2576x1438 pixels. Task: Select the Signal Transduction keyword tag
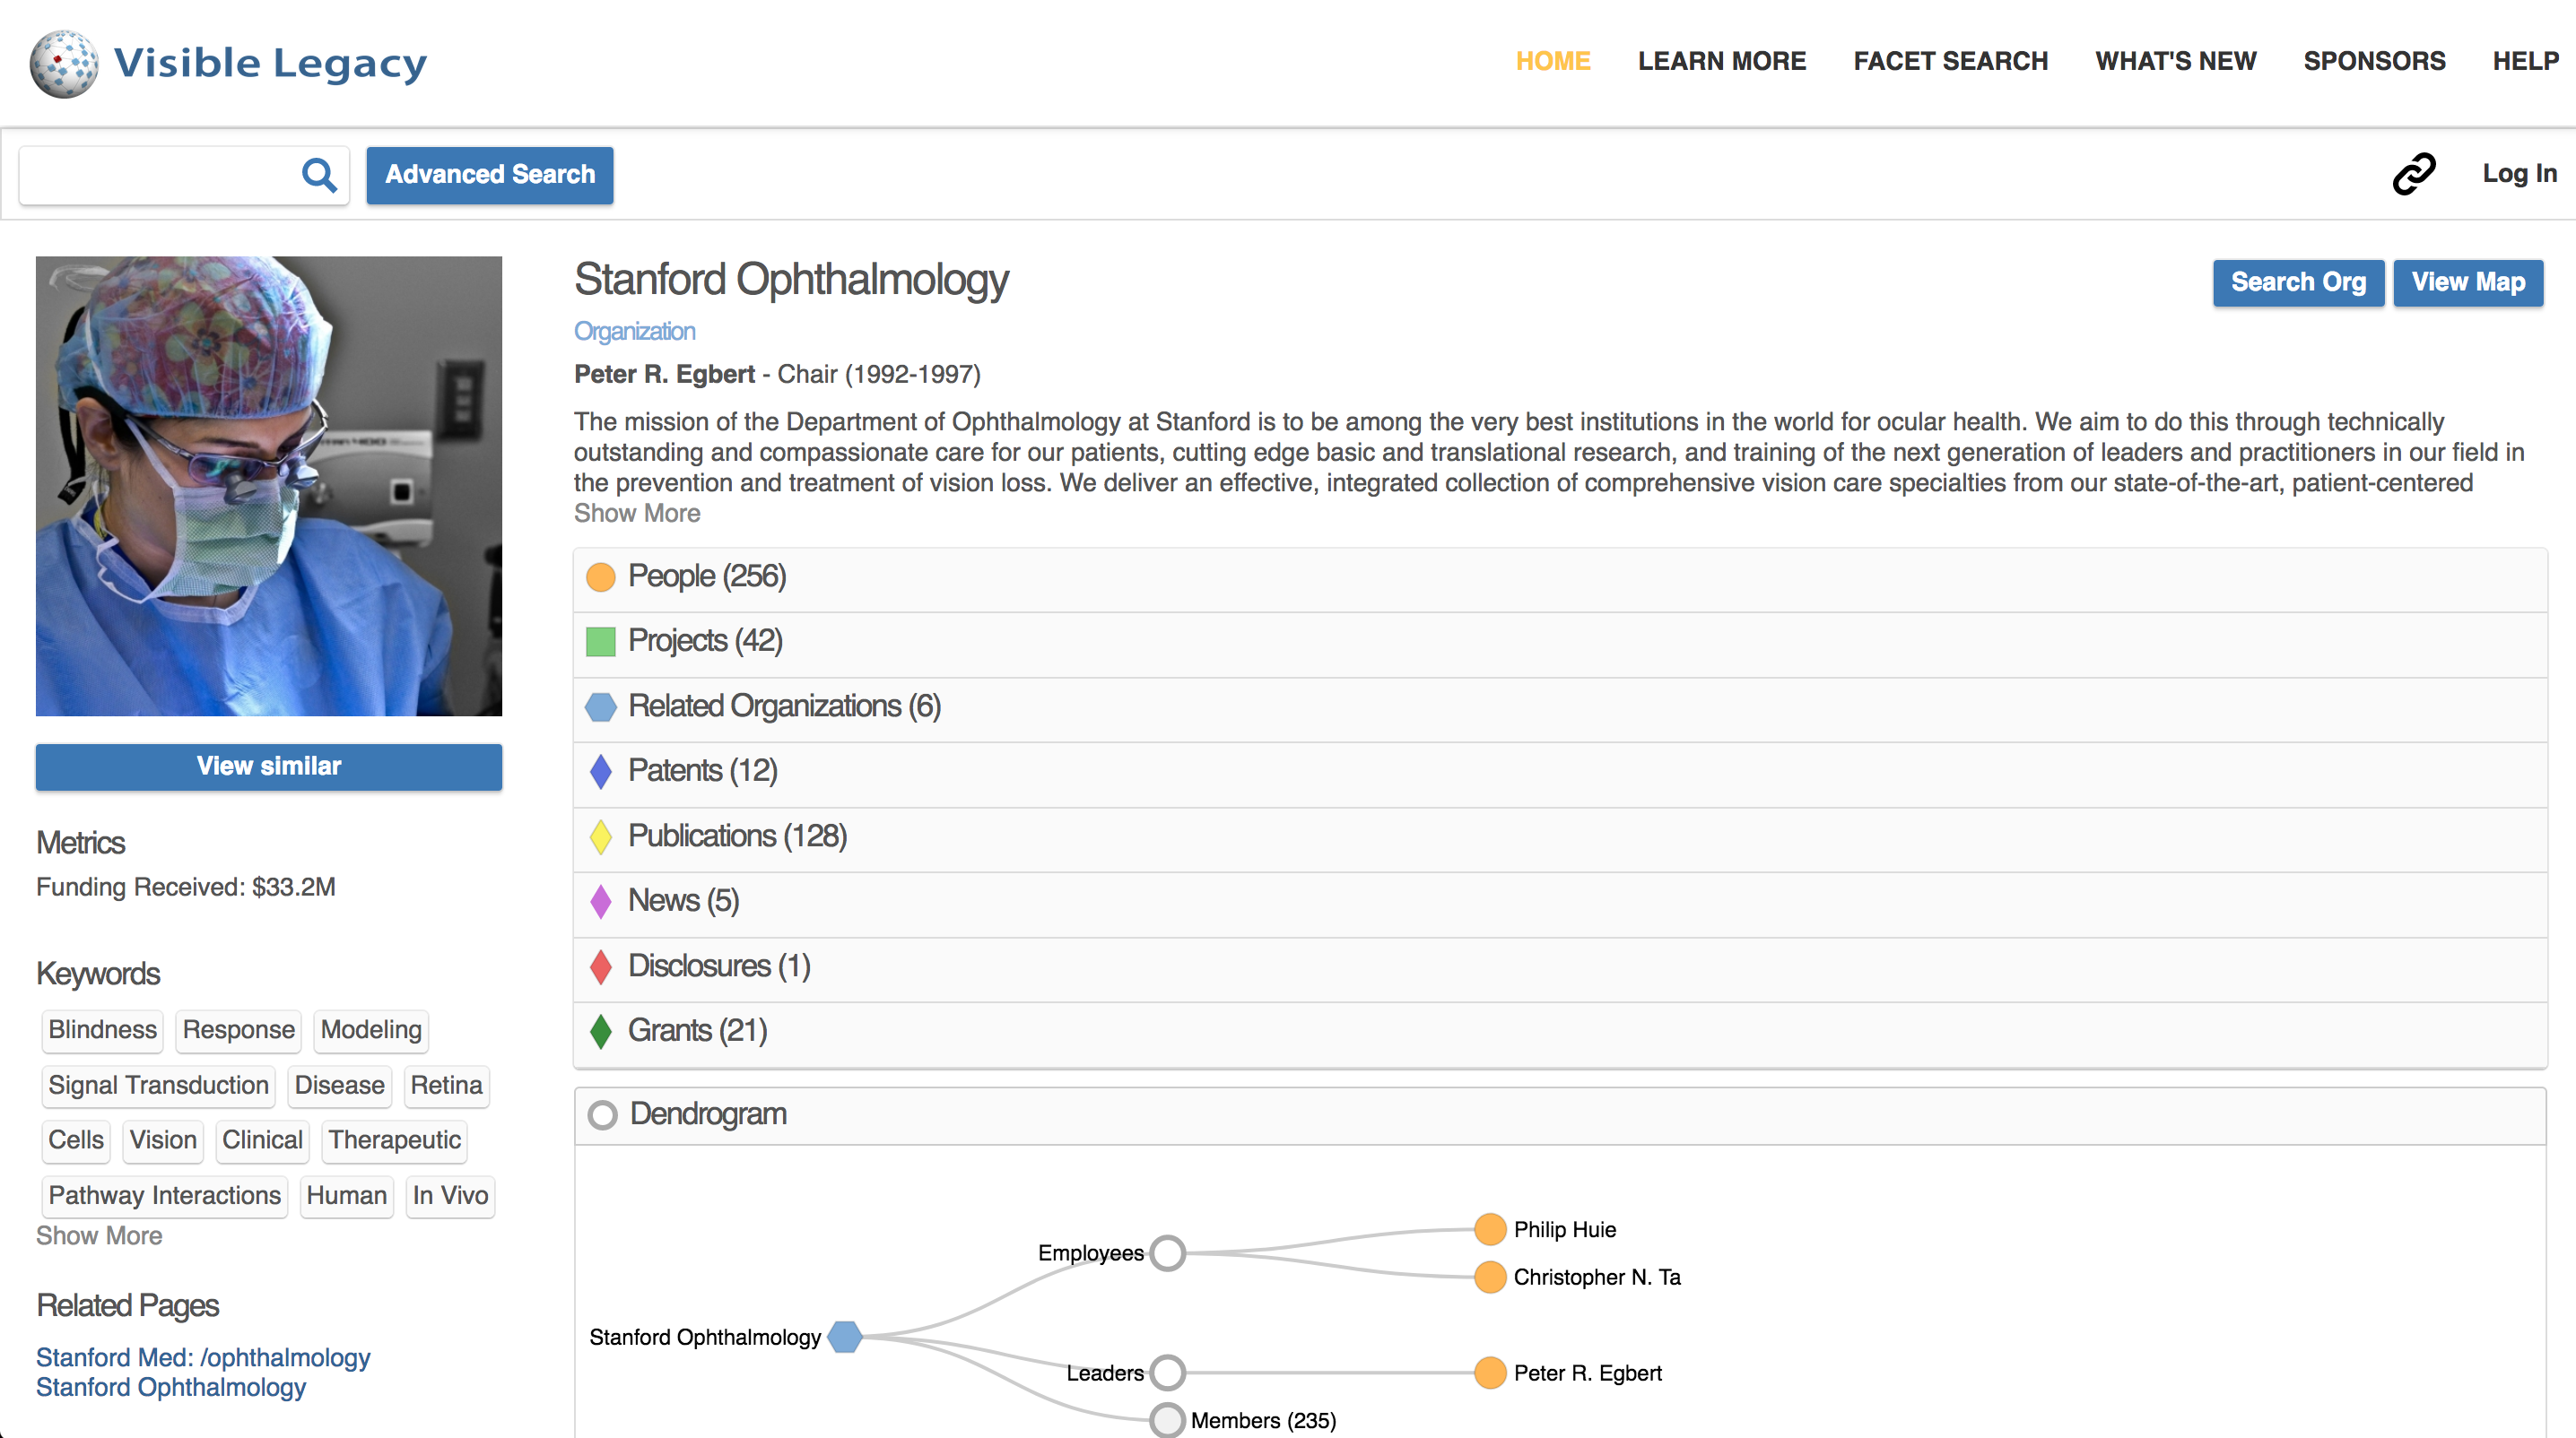[x=158, y=1086]
